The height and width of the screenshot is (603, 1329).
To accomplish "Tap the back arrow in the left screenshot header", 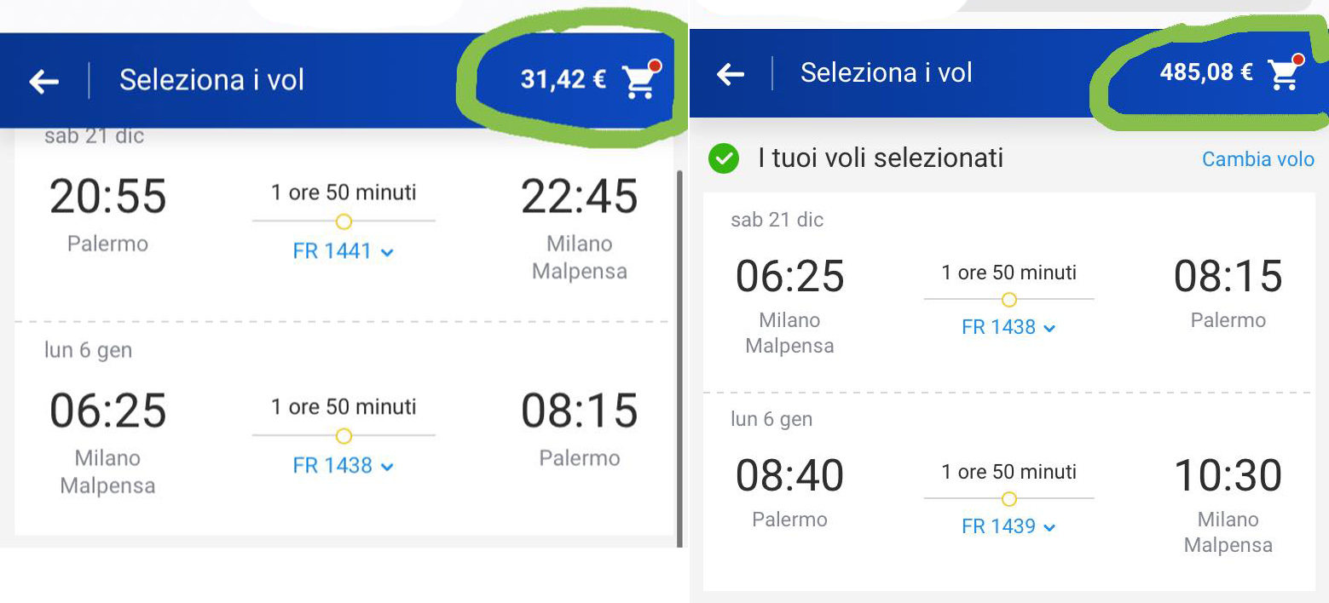I will tap(43, 82).
